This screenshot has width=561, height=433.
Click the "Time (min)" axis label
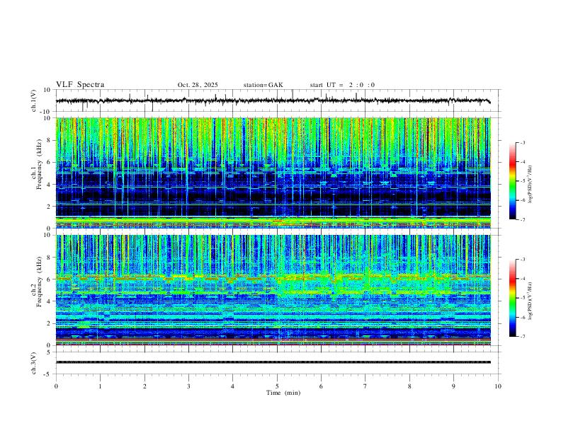pyautogui.click(x=283, y=393)
